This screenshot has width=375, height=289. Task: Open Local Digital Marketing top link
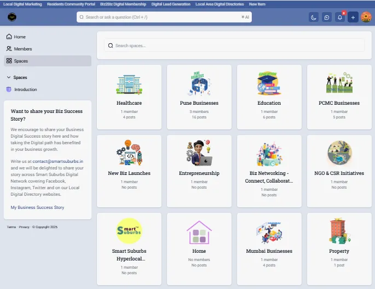[22, 4]
